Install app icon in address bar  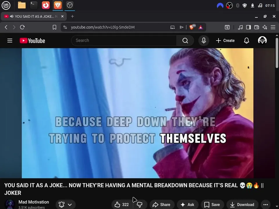(172, 27)
